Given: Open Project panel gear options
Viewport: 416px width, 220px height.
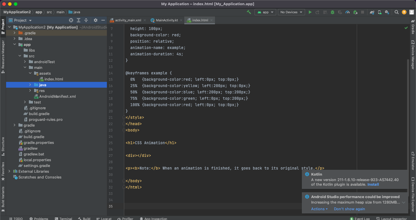Looking at the screenshot, I should click(96, 20).
